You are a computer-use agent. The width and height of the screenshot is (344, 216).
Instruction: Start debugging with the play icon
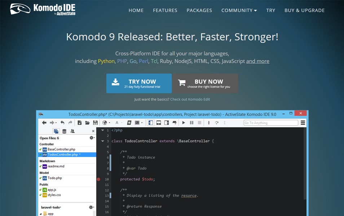[184, 123]
